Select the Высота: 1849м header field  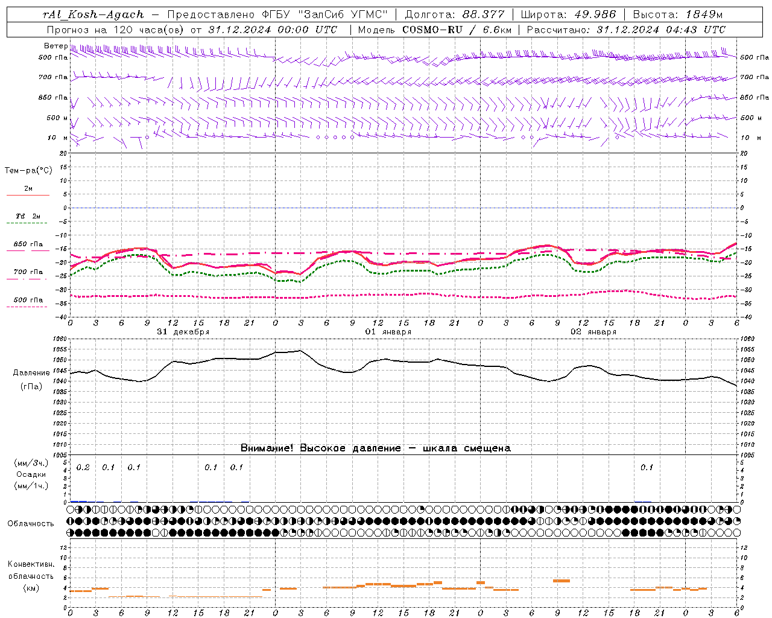[x=677, y=14]
